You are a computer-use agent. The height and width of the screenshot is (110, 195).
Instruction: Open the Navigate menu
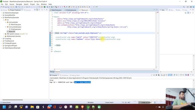pos(19,4)
